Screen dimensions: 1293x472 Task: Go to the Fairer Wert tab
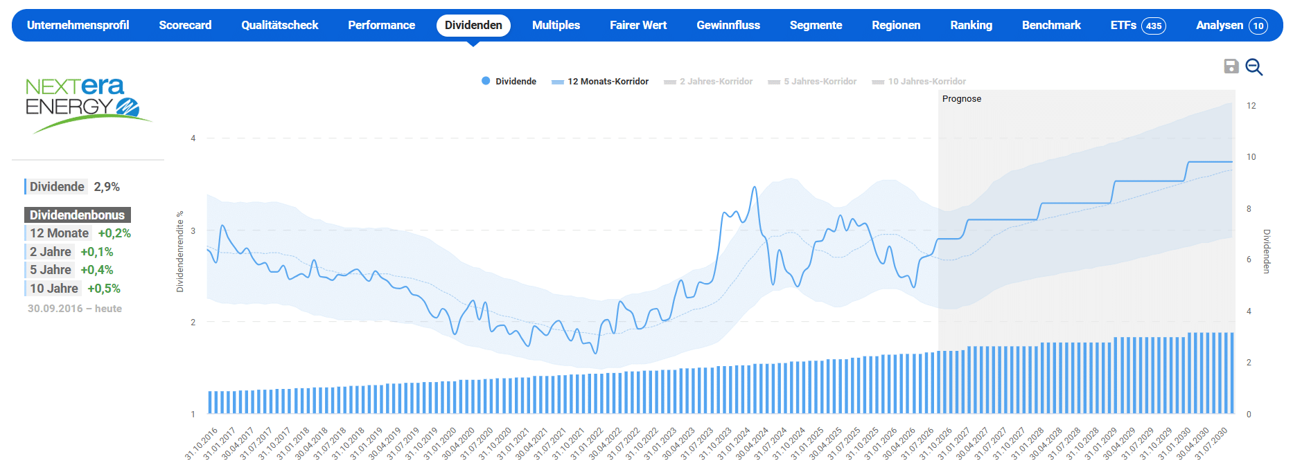click(x=638, y=25)
